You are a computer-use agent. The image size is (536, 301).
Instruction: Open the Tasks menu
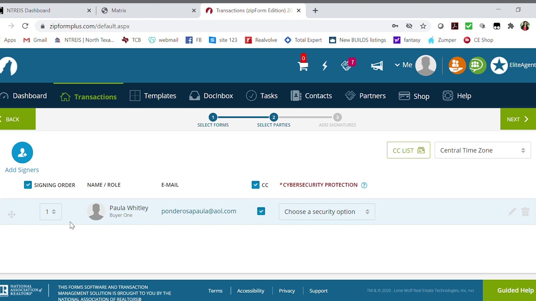(x=262, y=96)
